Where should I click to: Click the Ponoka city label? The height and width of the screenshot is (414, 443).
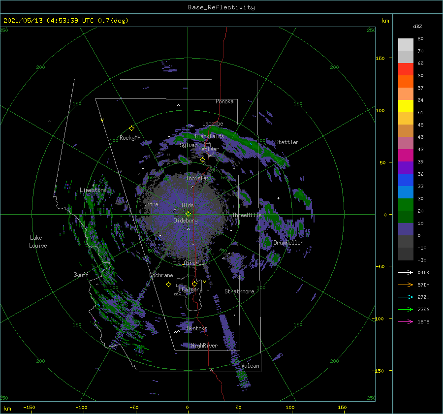tap(224, 101)
